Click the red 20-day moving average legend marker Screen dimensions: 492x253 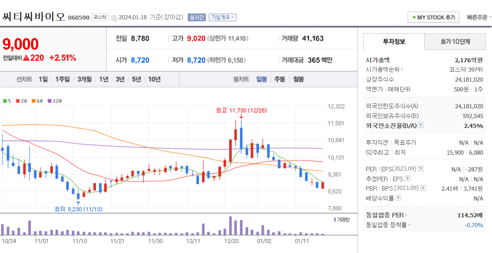(x=17, y=100)
